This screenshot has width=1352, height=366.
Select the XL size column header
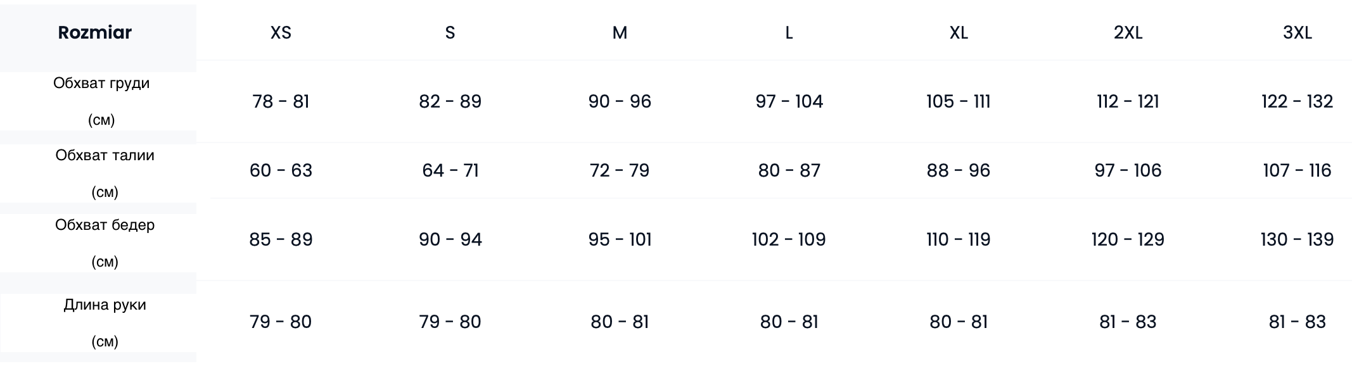click(959, 33)
